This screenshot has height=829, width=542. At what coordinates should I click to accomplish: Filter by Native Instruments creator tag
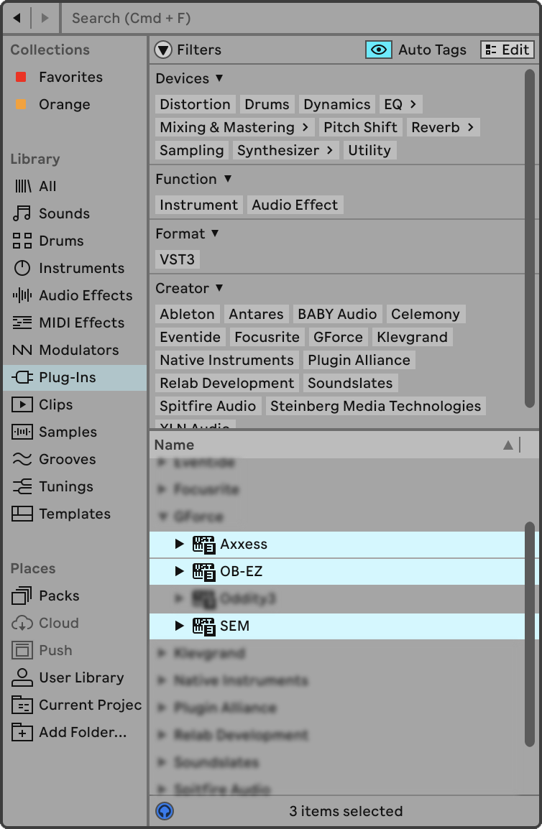coord(227,360)
